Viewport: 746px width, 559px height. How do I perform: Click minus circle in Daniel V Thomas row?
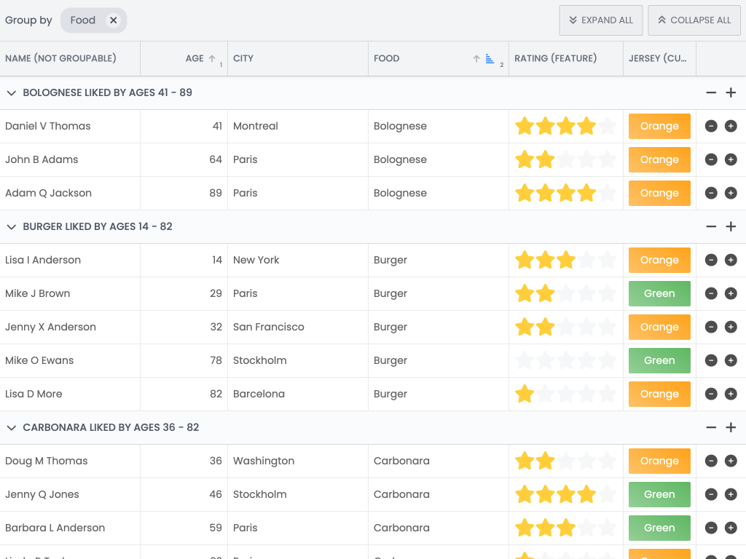(711, 126)
